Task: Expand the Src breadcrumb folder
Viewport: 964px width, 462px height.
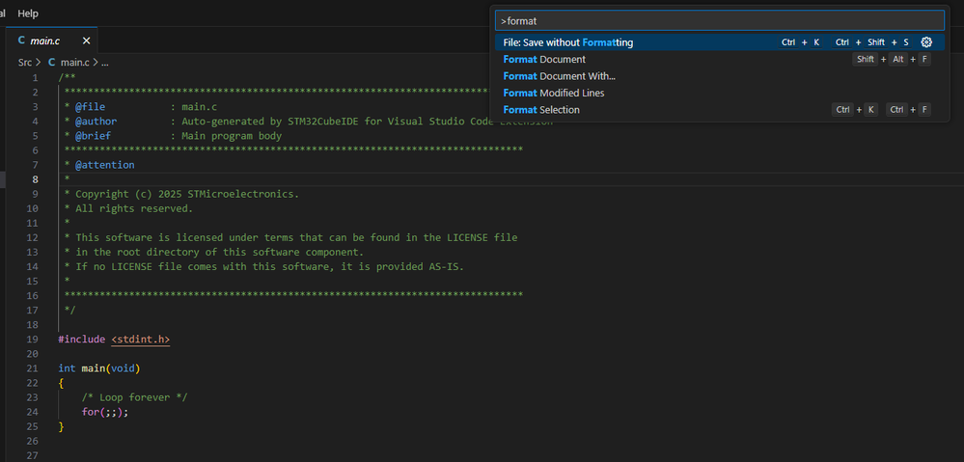Action: pyautogui.click(x=25, y=62)
